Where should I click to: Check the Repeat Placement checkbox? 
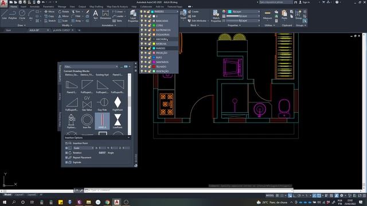click(67, 158)
